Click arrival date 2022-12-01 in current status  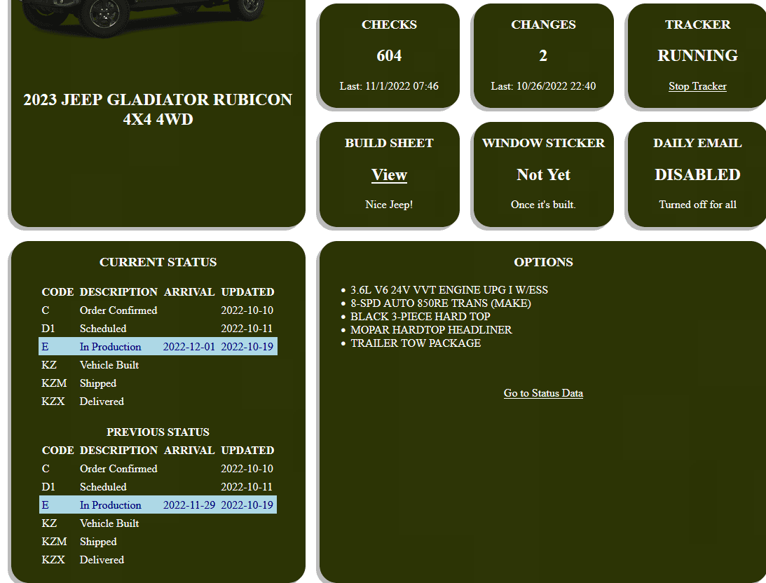[189, 347]
